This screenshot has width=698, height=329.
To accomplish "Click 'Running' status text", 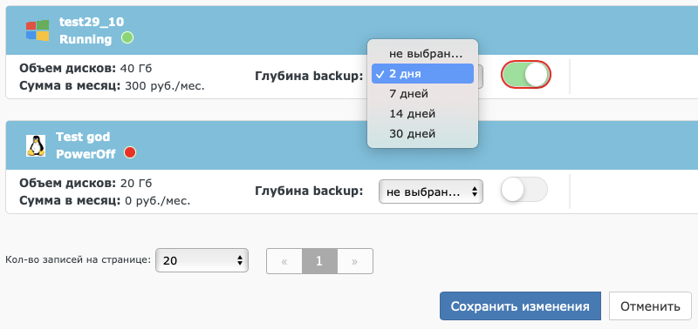I will pyautogui.click(x=86, y=39).
